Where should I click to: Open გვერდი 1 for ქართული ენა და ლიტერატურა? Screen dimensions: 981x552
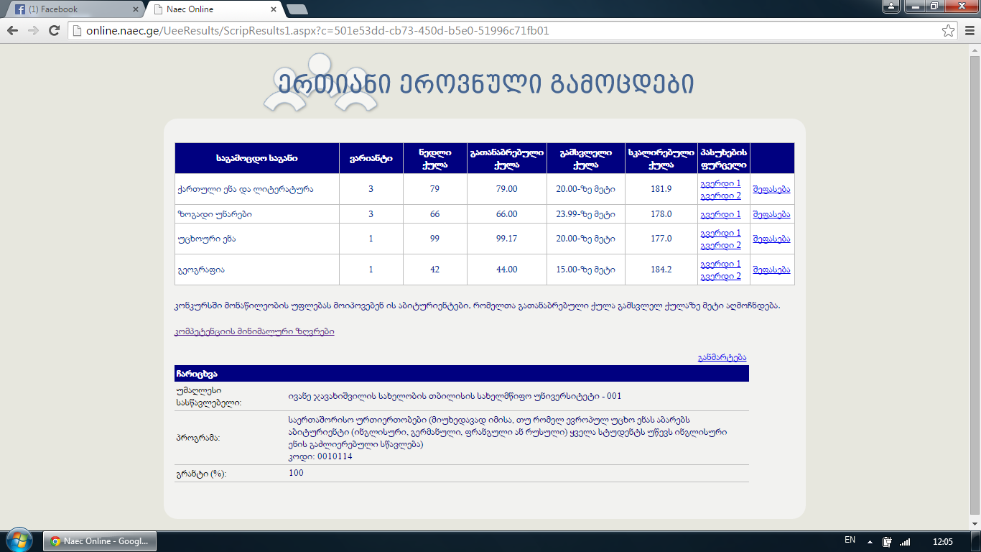click(x=720, y=183)
